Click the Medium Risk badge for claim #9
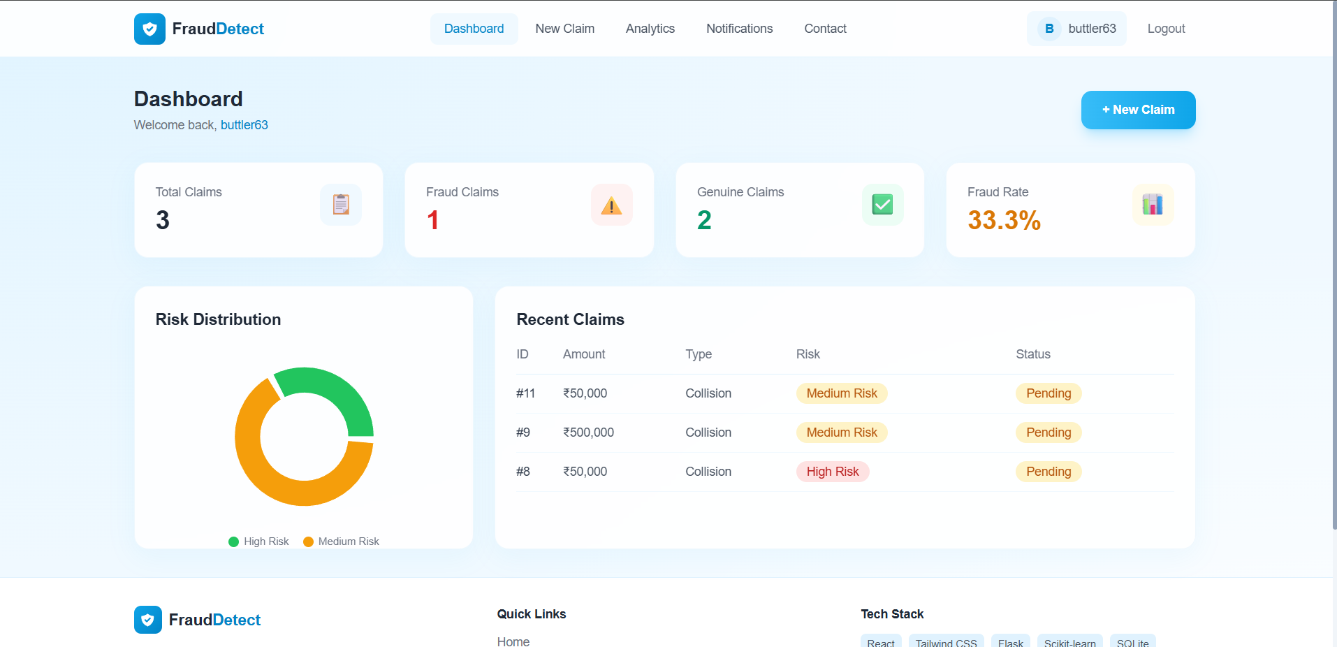The image size is (1337, 647). 842,432
